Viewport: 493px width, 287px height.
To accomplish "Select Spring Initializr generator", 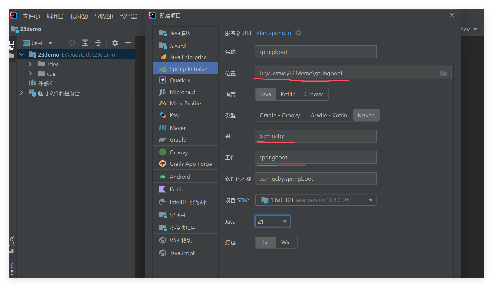I will pyautogui.click(x=185, y=69).
